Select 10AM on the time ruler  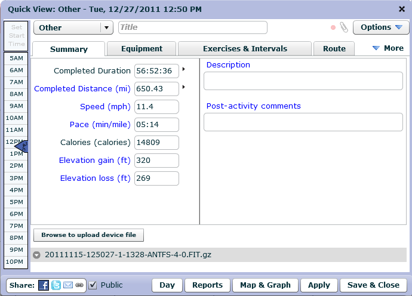tap(16, 118)
